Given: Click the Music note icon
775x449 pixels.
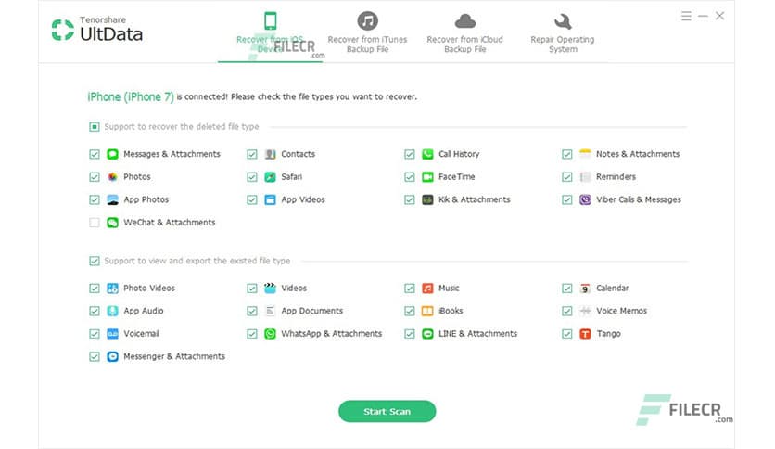Looking at the screenshot, I should coord(427,289).
